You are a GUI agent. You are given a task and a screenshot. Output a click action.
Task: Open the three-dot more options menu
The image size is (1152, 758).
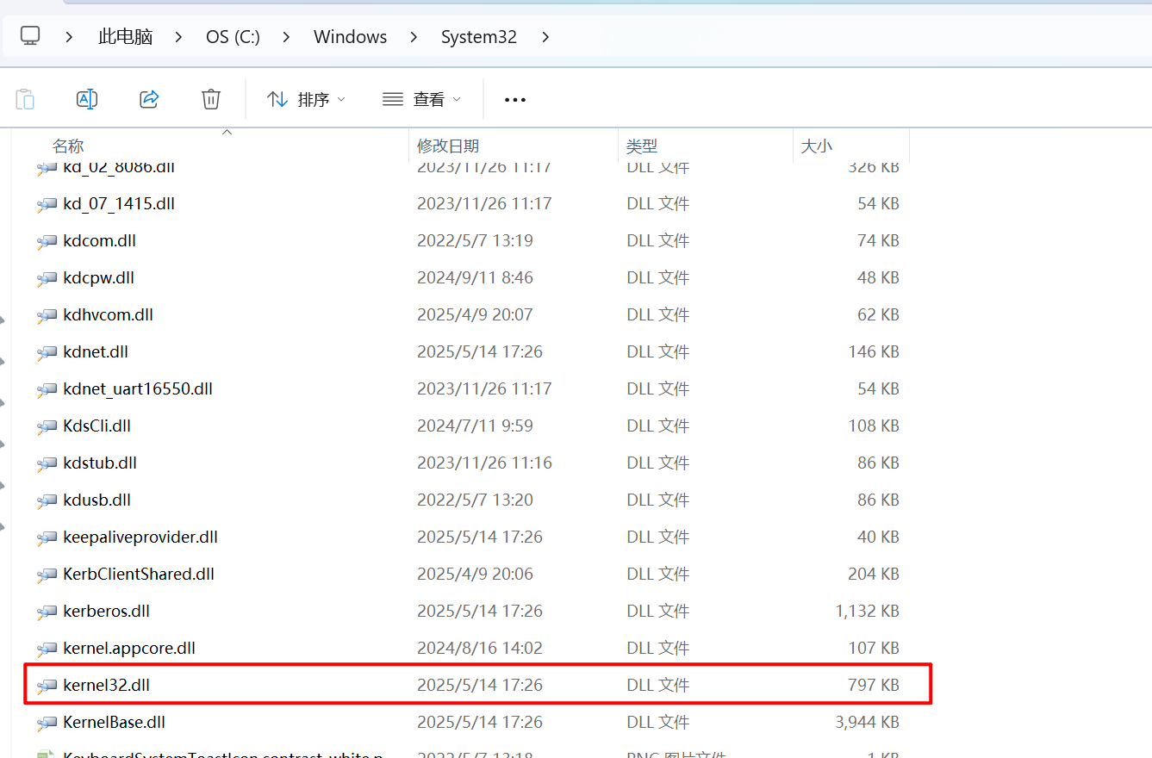[x=514, y=100]
